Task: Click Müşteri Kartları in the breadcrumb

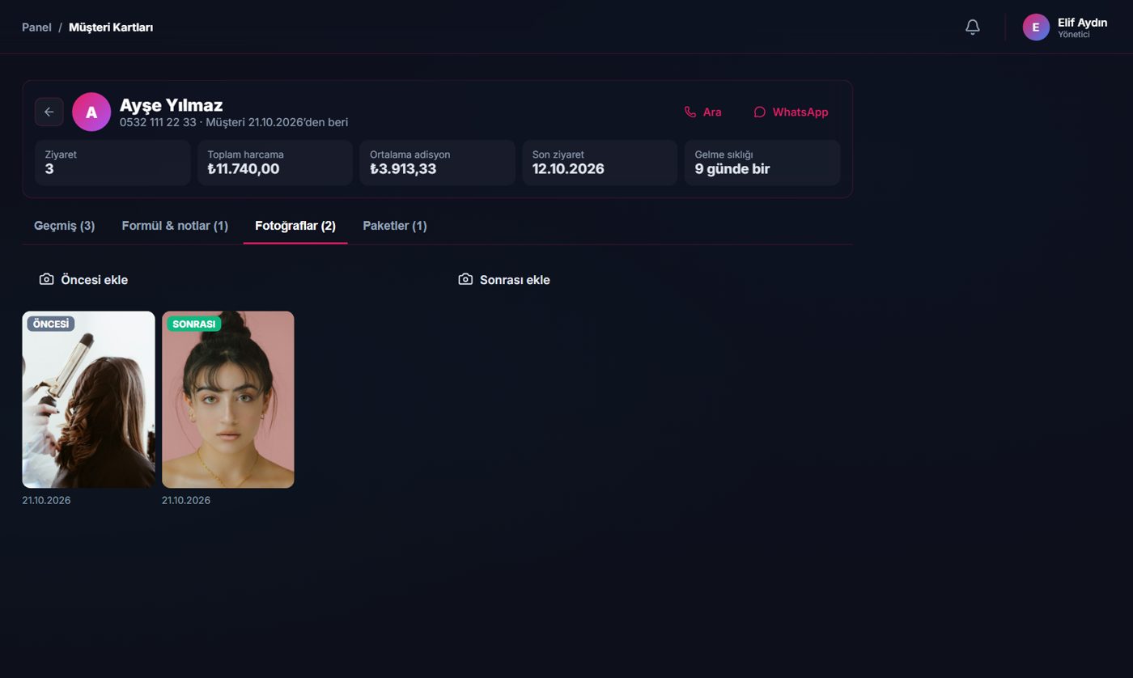Action: click(x=111, y=28)
